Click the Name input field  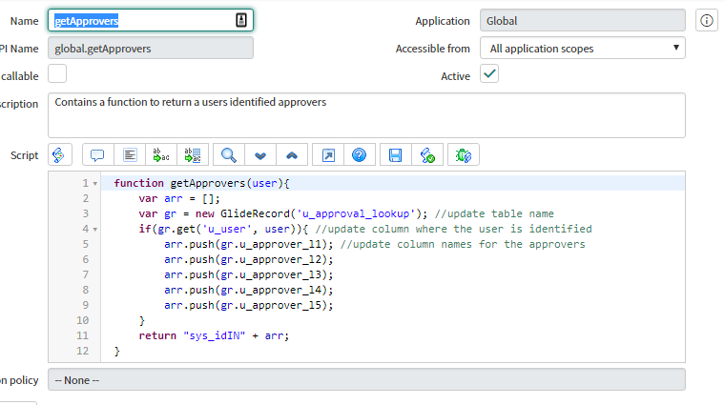click(x=151, y=20)
